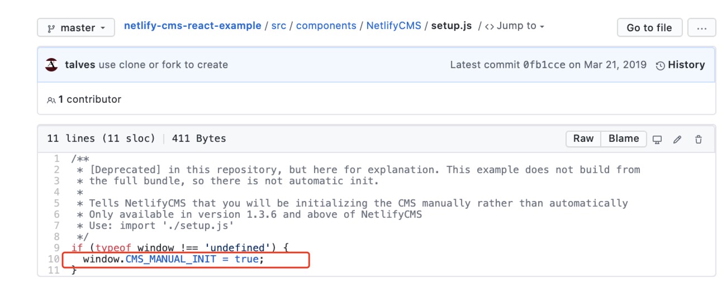
Task: Click the contributors people icon
Action: (x=51, y=100)
